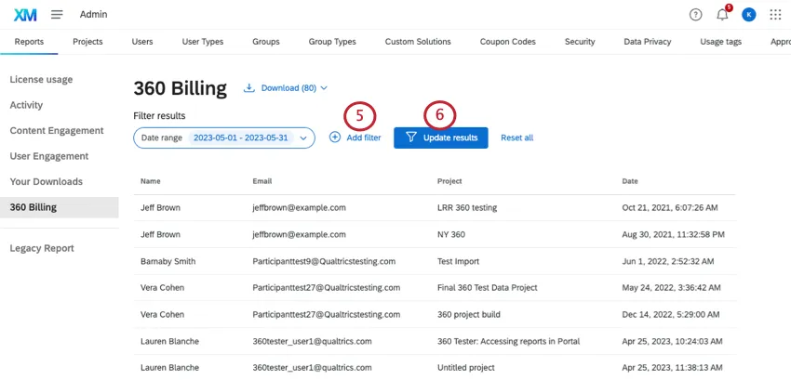This screenshot has width=791, height=380.
Task: Expand the Download (80) dropdown chevron
Action: pyautogui.click(x=324, y=88)
